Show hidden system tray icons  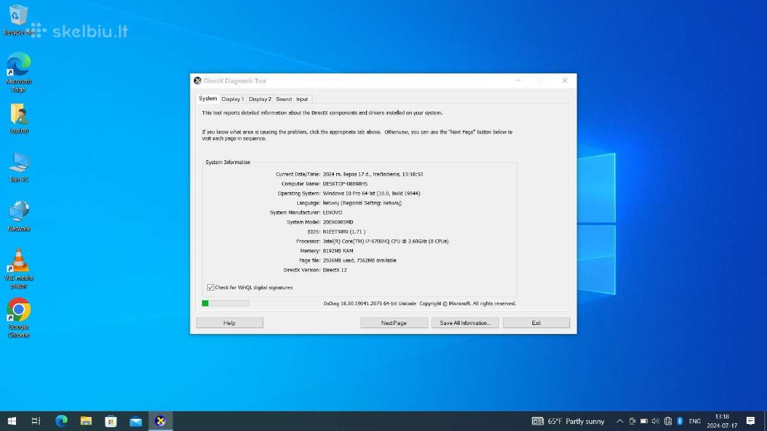(619, 421)
